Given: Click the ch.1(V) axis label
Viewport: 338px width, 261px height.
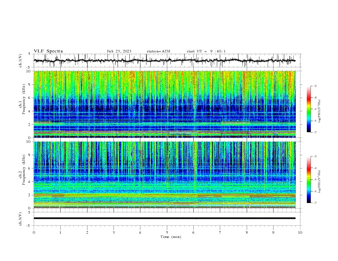Looking at the screenshot, I should 20,61.
